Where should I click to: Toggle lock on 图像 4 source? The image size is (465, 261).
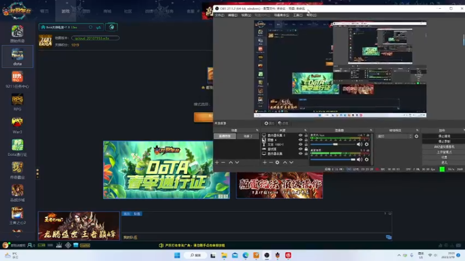306,140
